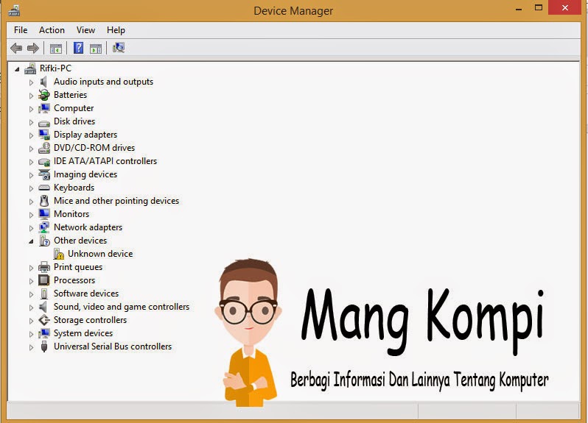Expand the Display adapters arrow
588x423 pixels.
click(31, 135)
